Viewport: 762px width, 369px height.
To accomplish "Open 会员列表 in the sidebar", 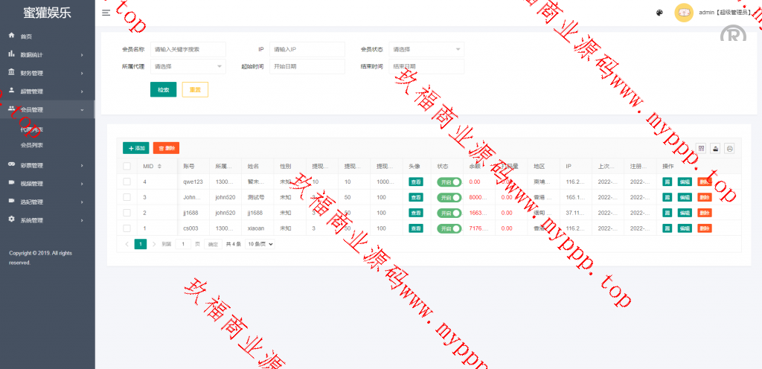I will click(x=31, y=145).
